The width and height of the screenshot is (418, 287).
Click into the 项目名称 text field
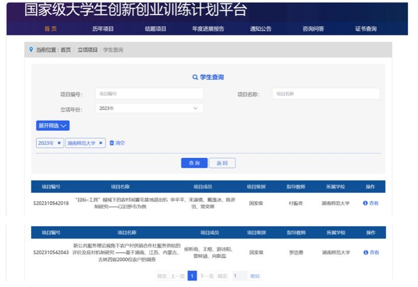tap(326, 94)
